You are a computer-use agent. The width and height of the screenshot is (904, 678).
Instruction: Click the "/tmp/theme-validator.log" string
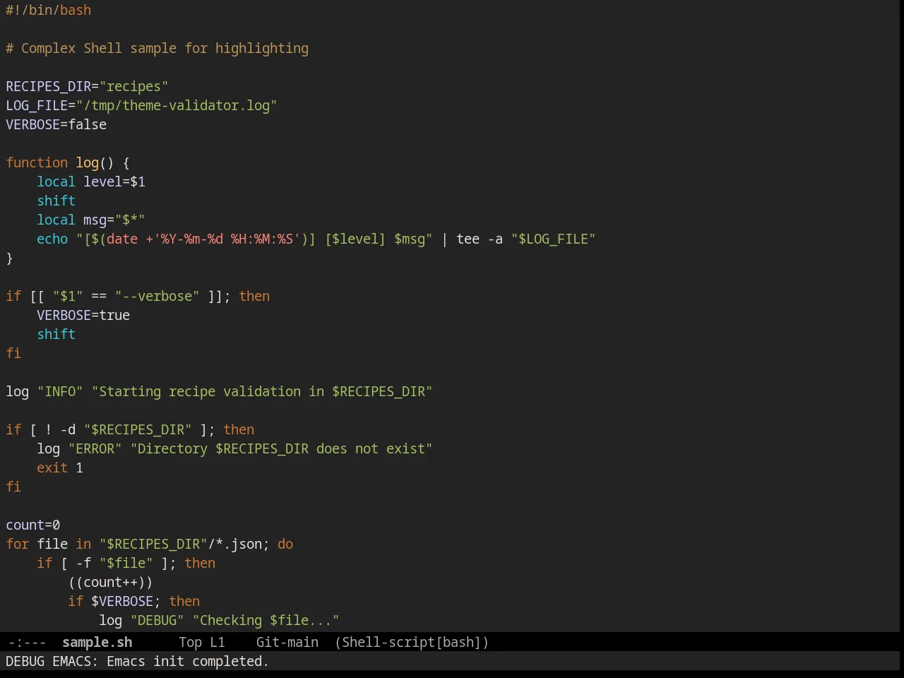click(x=177, y=105)
